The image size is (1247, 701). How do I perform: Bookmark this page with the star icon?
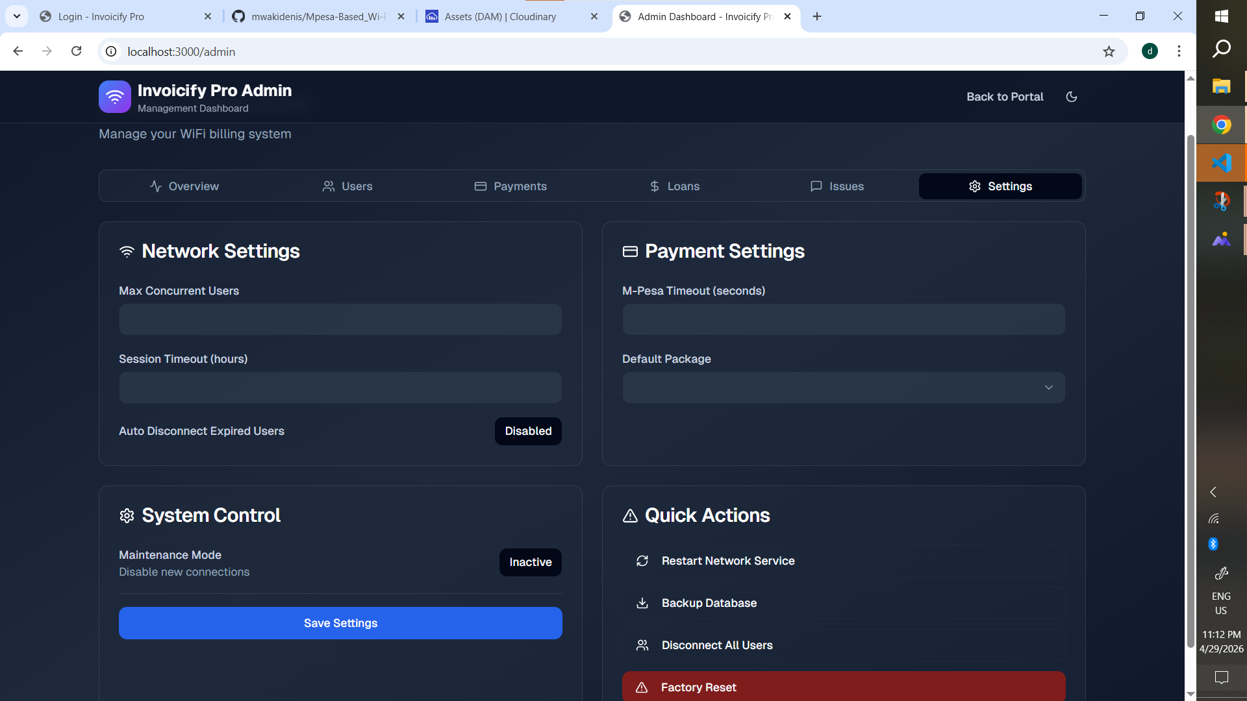(x=1109, y=51)
